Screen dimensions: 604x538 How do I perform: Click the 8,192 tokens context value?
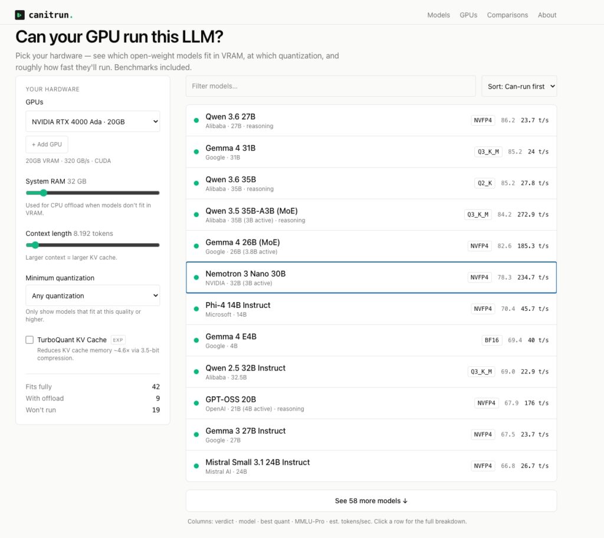click(x=93, y=234)
